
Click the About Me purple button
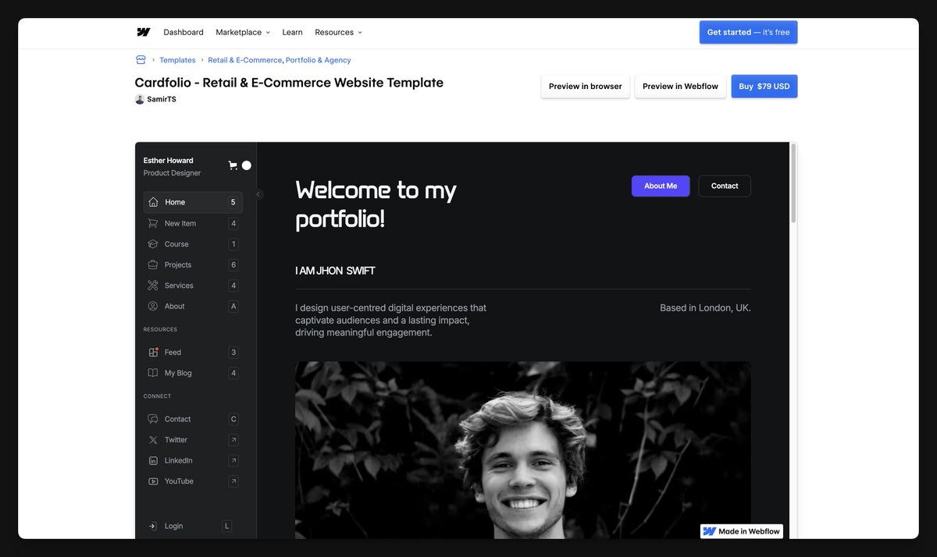661,186
